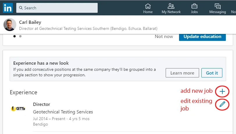Image resolution: width=236 pixels, height=134 pixels.
Task: Open the Jobs navigation item
Action: point(194,9)
